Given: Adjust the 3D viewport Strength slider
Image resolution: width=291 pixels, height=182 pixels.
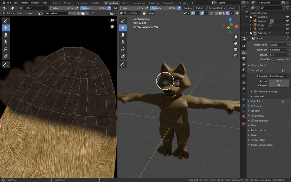Looking at the screenshot, I should click(164, 8).
